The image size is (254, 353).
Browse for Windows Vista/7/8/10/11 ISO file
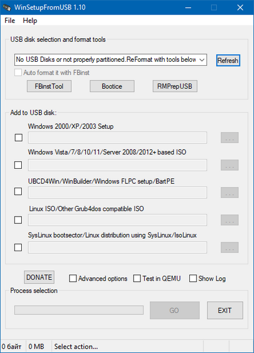[229, 165]
